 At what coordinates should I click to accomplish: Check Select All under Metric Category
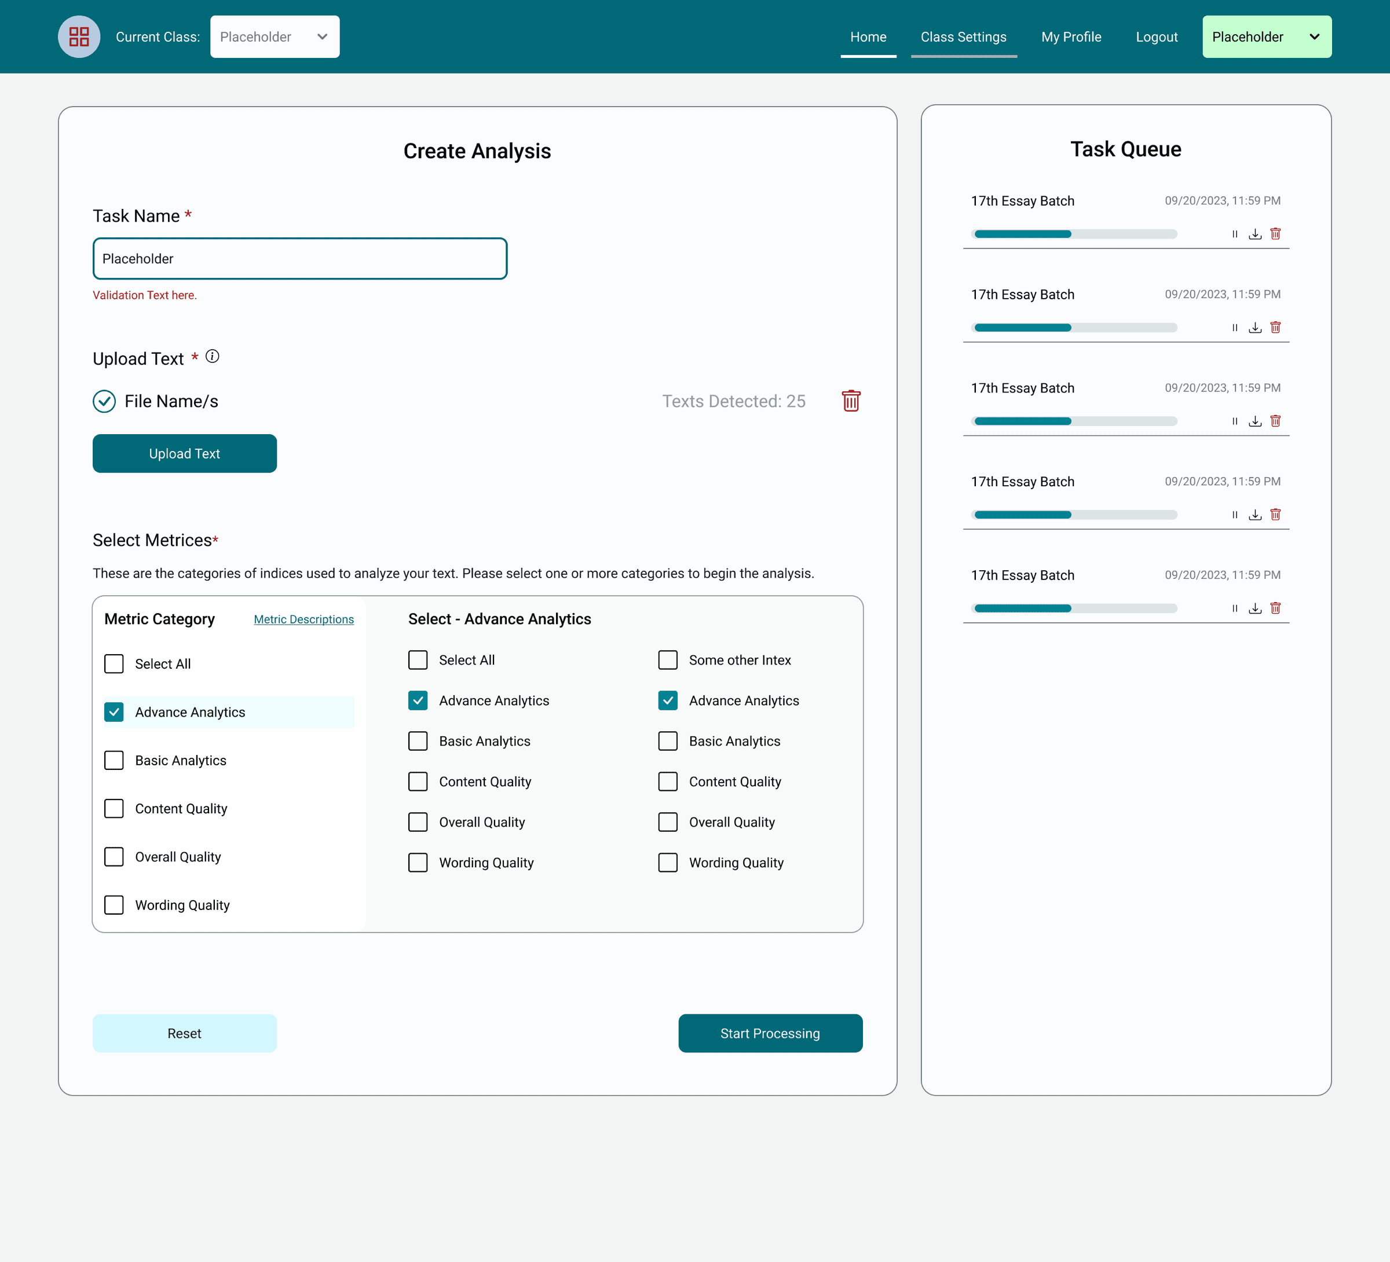point(114,664)
